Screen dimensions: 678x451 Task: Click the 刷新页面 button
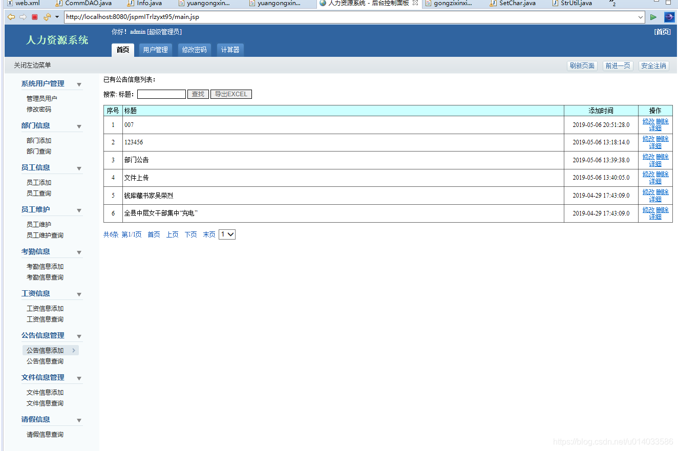coord(582,66)
